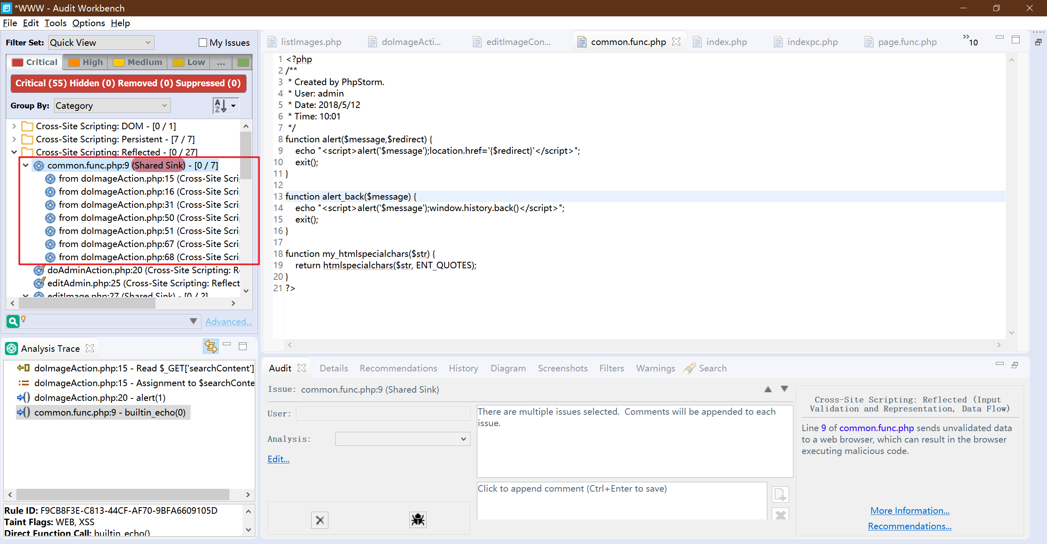Click the Analysis Trace sync arrows icon
This screenshot has width=1047, height=544.
[211, 346]
